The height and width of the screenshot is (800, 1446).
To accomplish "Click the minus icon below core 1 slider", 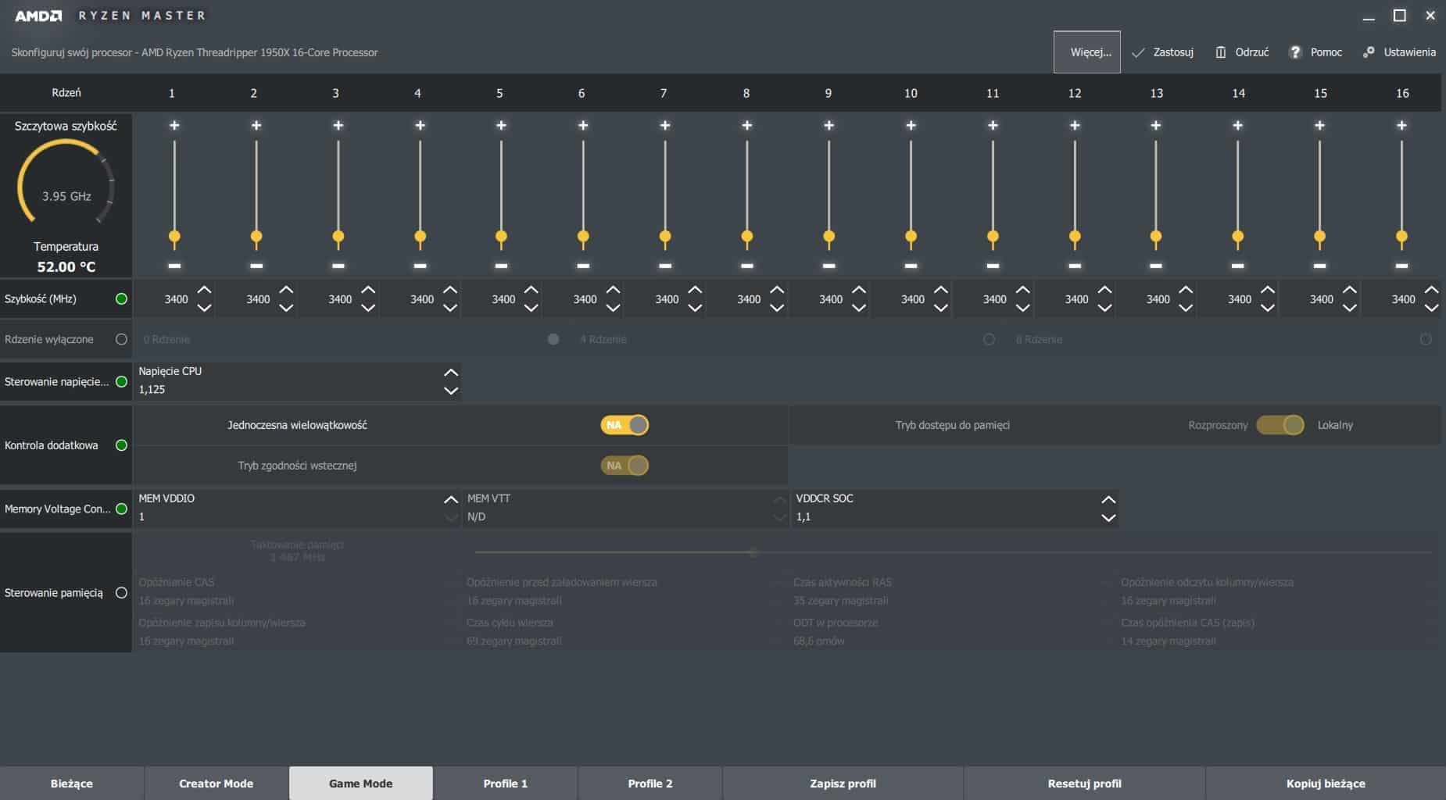I will click(174, 266).
